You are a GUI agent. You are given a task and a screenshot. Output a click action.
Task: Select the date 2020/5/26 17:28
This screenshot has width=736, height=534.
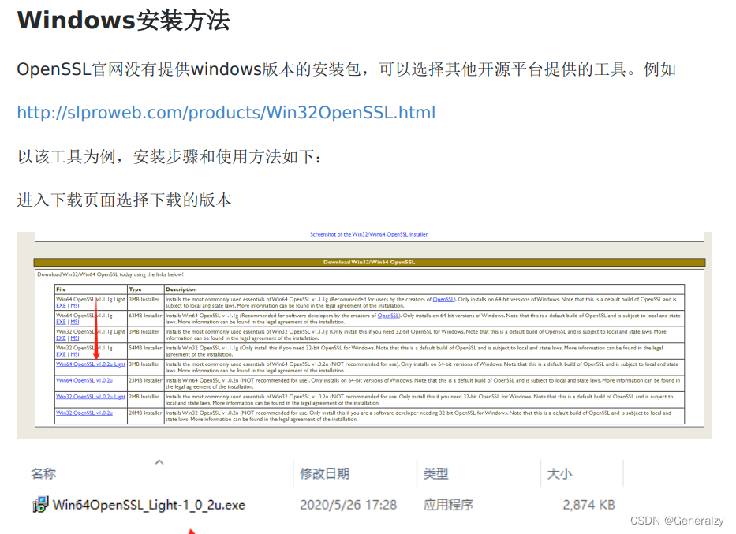click(349, 505)
